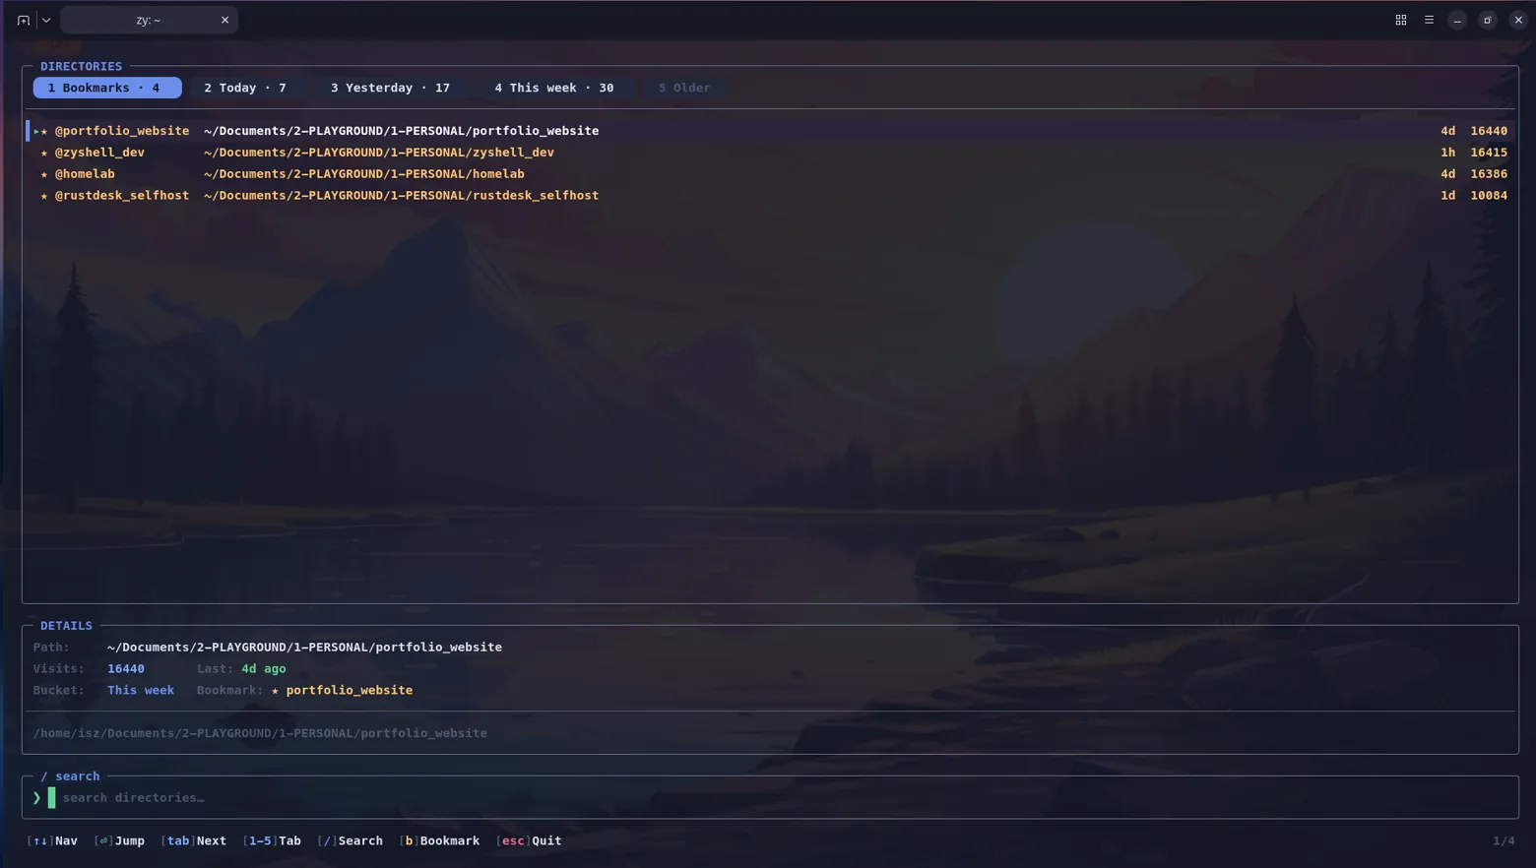Close the terminal window
This screenshot has height=868, width=1536.
(x=1518, y=20)
